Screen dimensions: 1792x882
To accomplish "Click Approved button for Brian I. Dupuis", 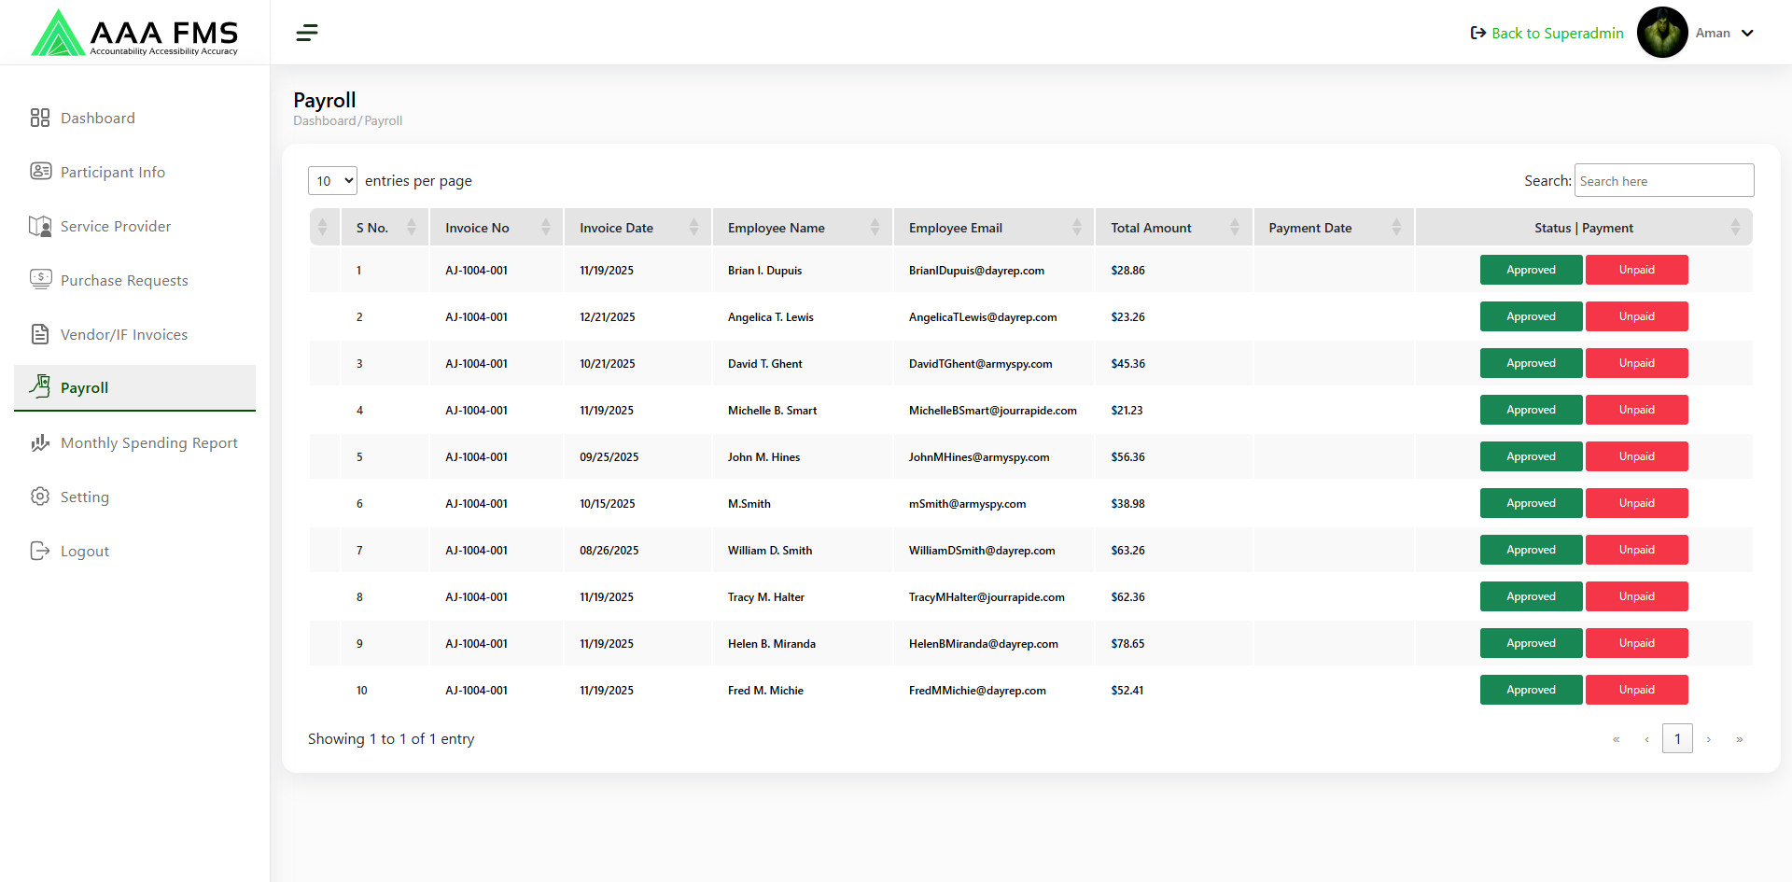I will coord(1531,270).
